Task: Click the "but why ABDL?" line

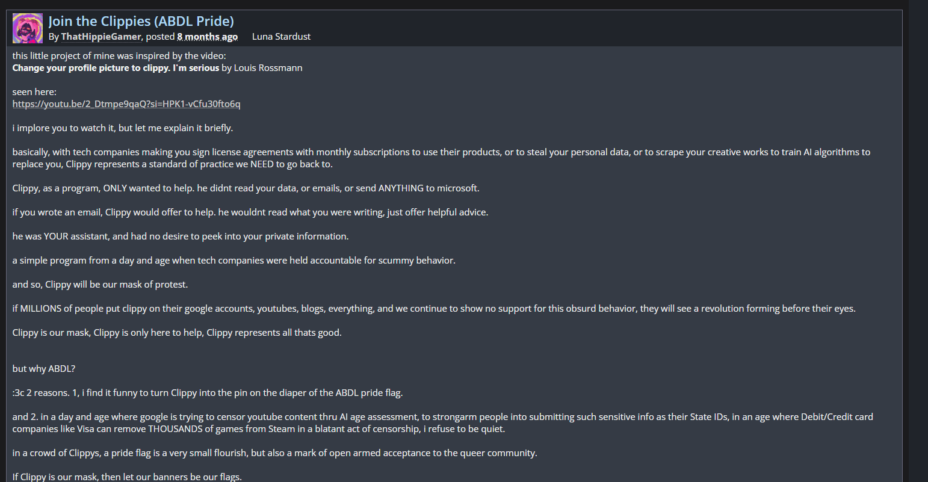Action: (44, 369)
